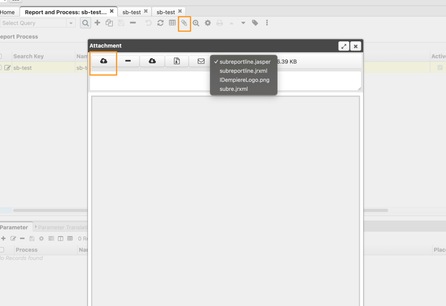Viewport: 446px width, 306px height.
Task: Click the edit record icon beside sb-test
Action: [7, 67]
